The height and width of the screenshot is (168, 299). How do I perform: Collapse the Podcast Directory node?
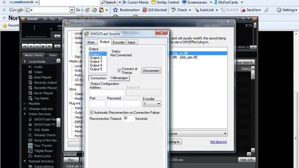click(x=25, y=161)
